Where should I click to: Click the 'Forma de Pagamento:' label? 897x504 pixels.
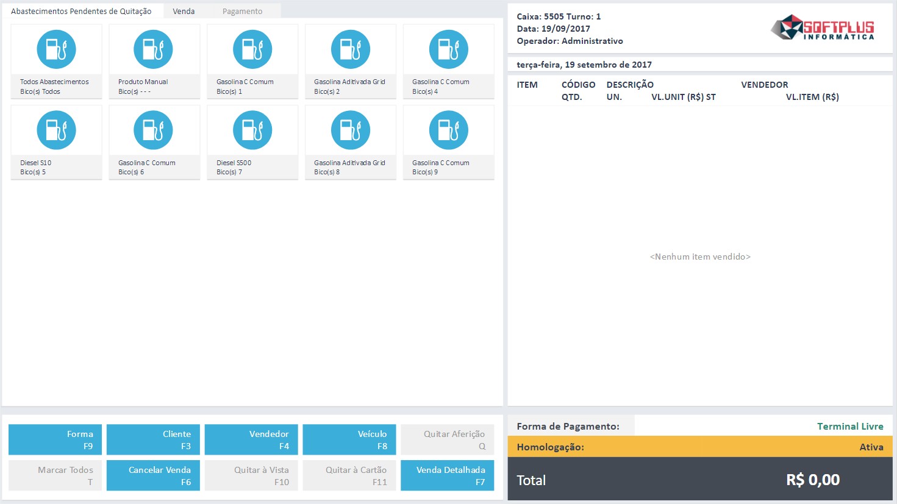click(x=568, y=427)
